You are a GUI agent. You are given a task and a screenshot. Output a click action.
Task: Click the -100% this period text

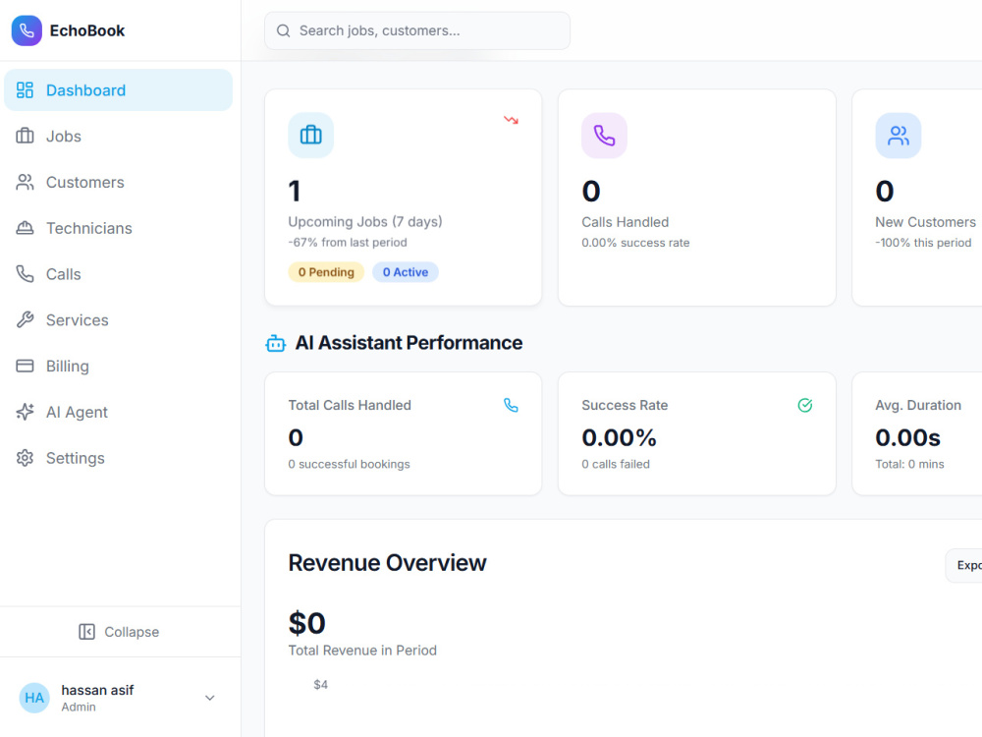923,243
